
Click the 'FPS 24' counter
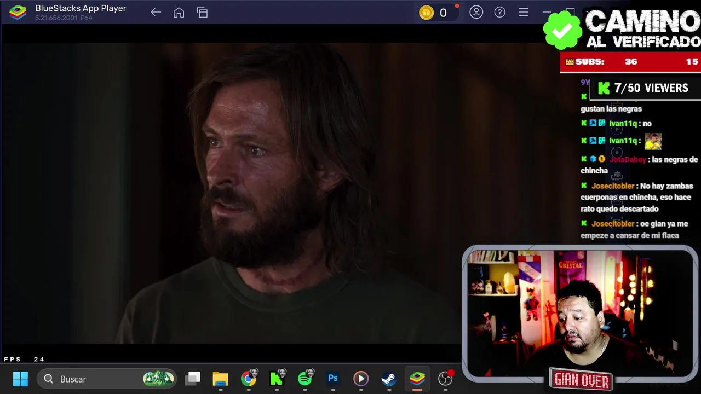point(24,360)
